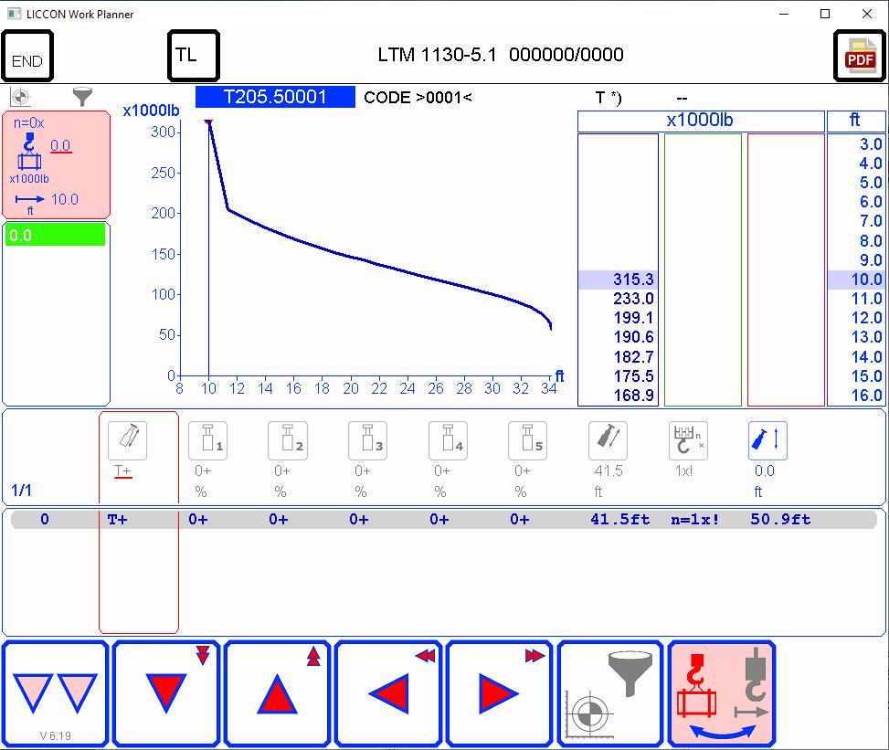The height and width of the screenshot is (750, 889).
Task: Click the double down-triangle page button
Action: pos(55,693)
